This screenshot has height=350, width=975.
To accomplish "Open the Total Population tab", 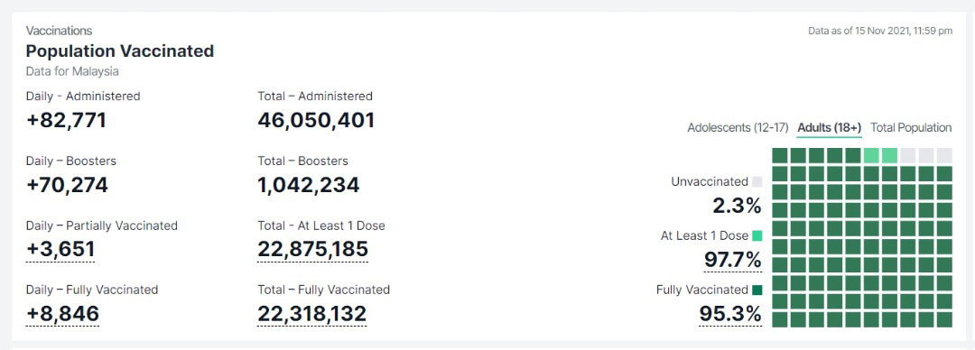I will (x=911, y=127).
